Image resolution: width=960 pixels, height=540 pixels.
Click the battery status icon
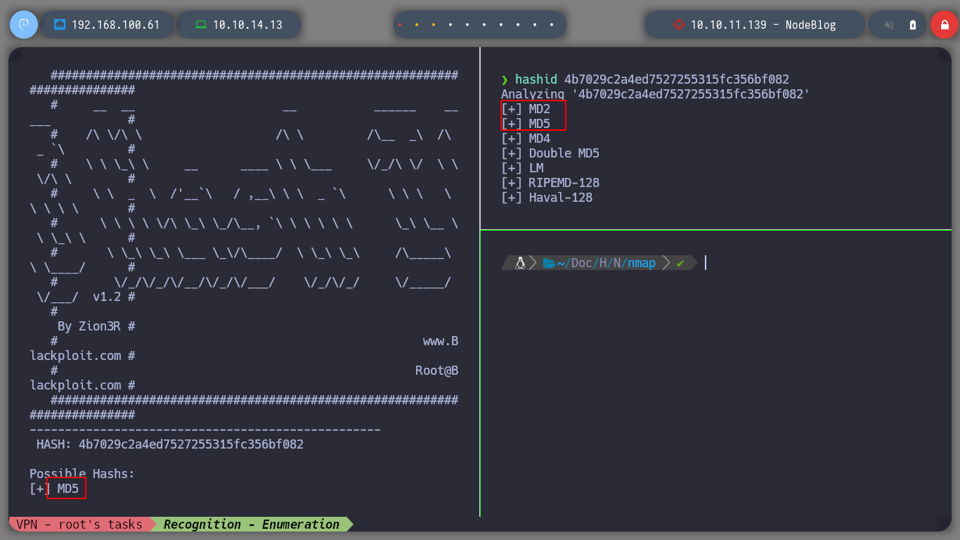tap(913, 25)
